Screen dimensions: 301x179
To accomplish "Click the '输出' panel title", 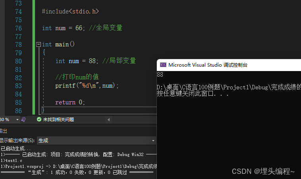I will coord(4,131).
